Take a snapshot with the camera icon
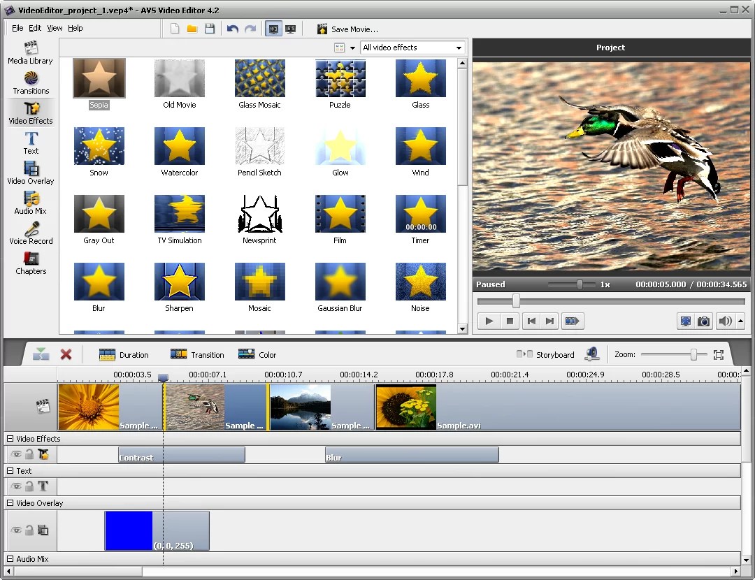Image resolution: width=755 pixels, height=580 pixels. click(704, 321)
